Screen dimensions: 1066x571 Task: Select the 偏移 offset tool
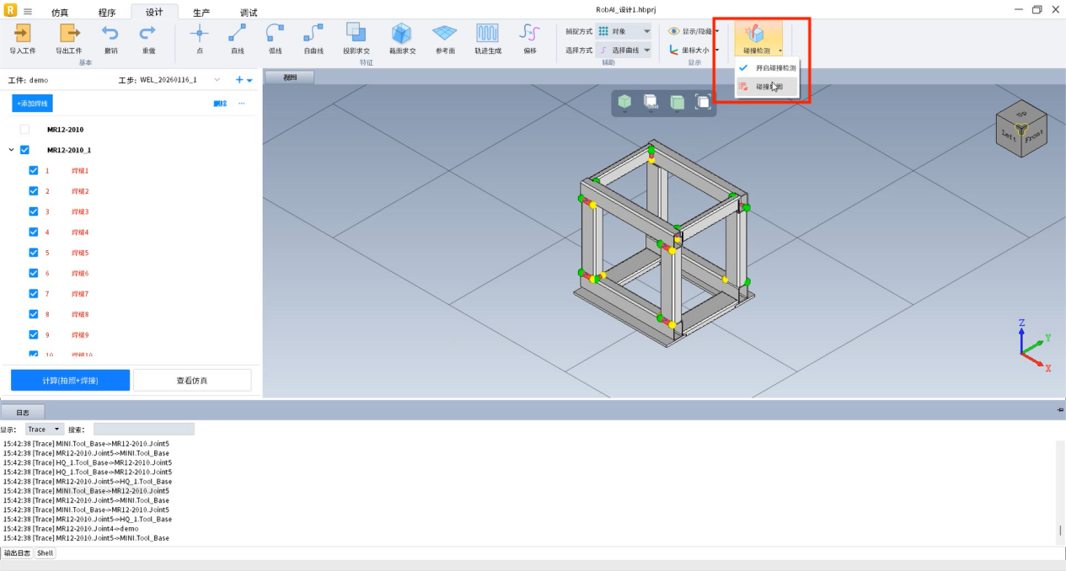point(529,34)
